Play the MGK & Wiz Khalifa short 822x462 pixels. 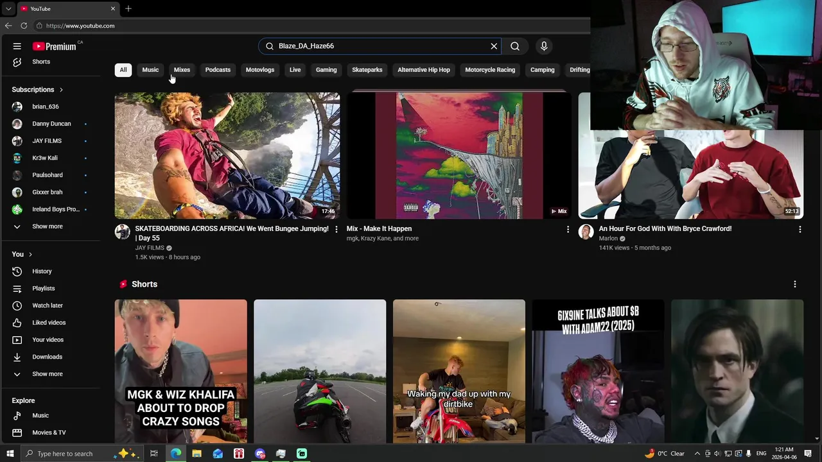tap(181, 371)
